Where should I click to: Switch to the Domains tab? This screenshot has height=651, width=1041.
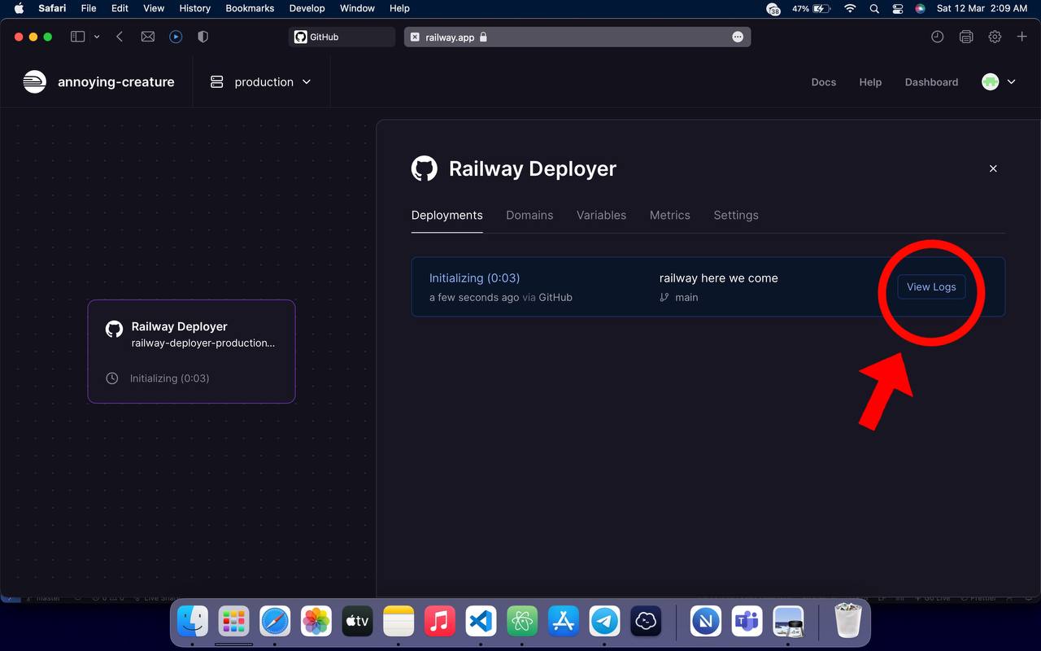point(529,215)
